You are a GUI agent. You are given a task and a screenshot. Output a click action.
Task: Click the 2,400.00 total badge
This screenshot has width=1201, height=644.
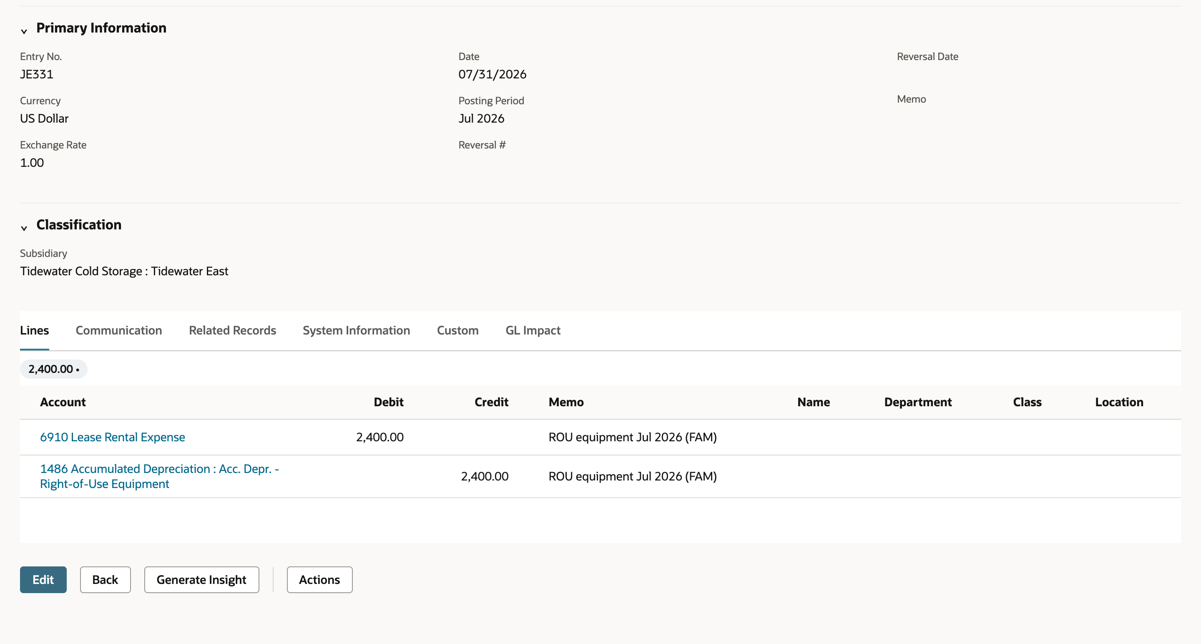coord(54,369)
